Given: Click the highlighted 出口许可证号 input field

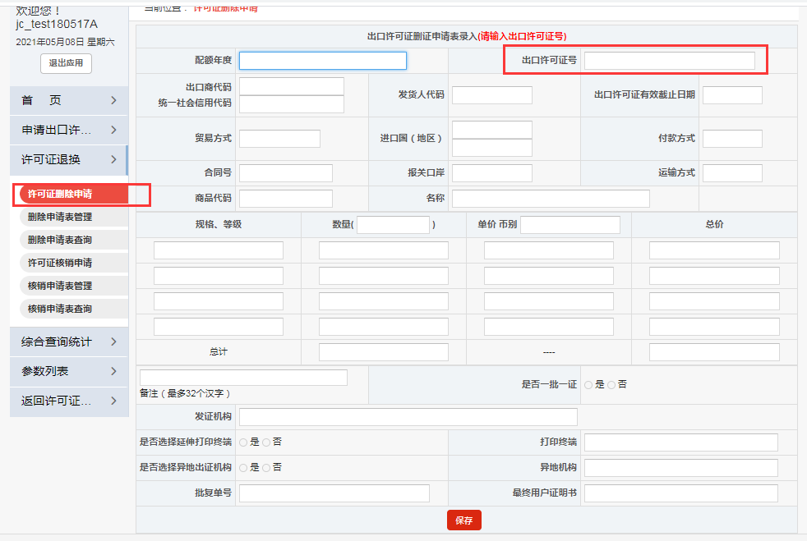Looking at the screenshot, I should pos(671,60).
